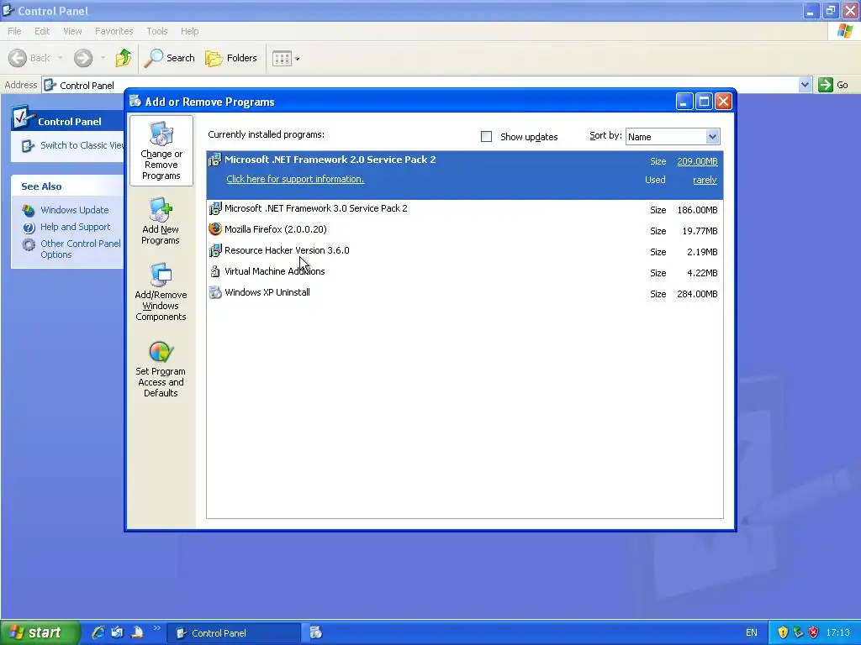The height and width of the screenshot is (645, 861).
Task: Select Resource Hacker Version 3.6.0 entry
Action: [x=464, y=250]
